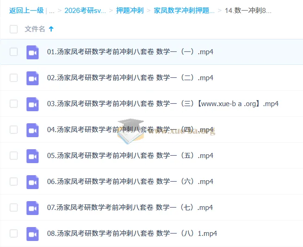This screenshot has width=303, height=247.
Task: Open file 01.汤家凤考研数学考前冲刺八套卷 数学一（一）.mp4
Action: (x=130, y=52)
